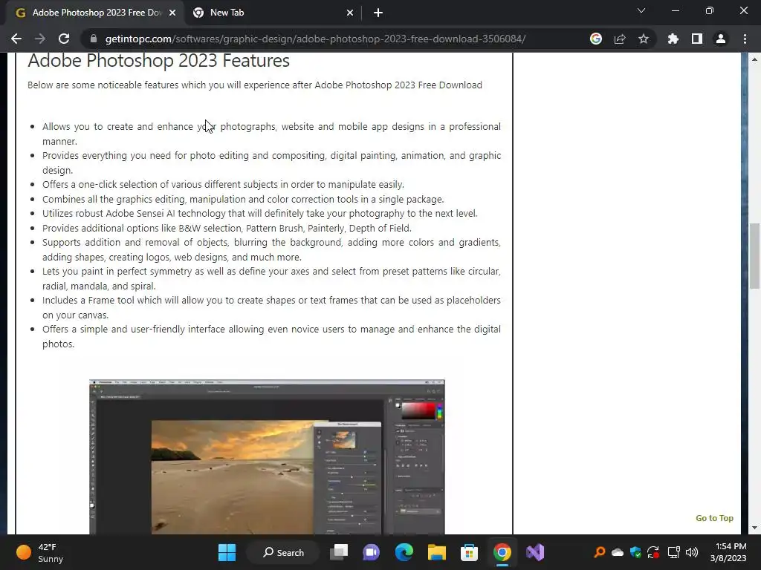Click Google Chrome taskbar icon

[502, 552]
